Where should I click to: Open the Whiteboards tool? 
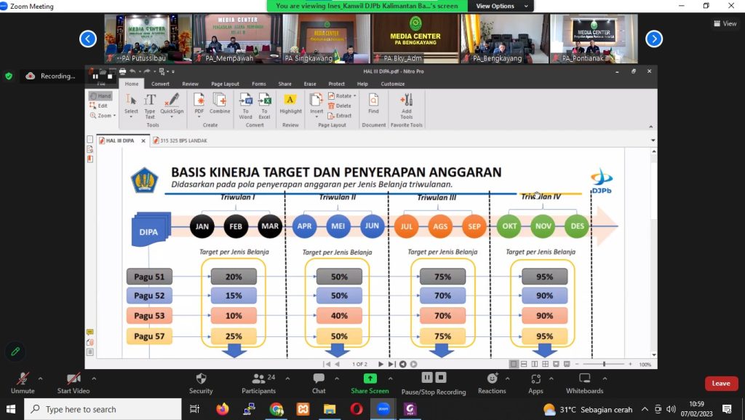(584, 379)
